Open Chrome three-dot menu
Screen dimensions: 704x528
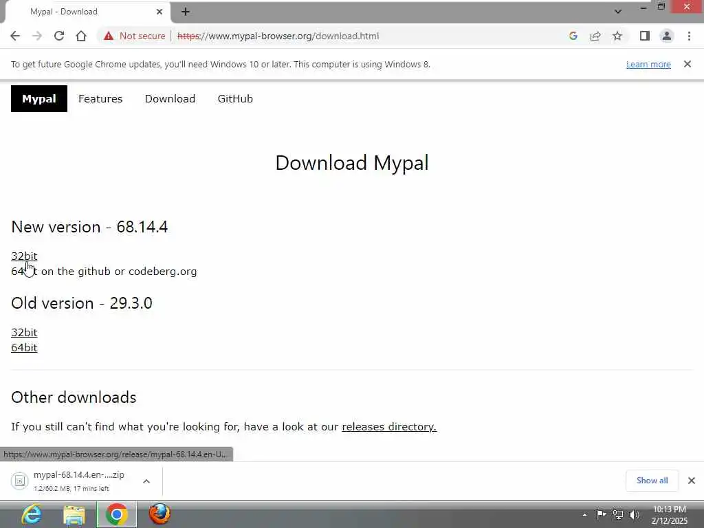point(689,36)
